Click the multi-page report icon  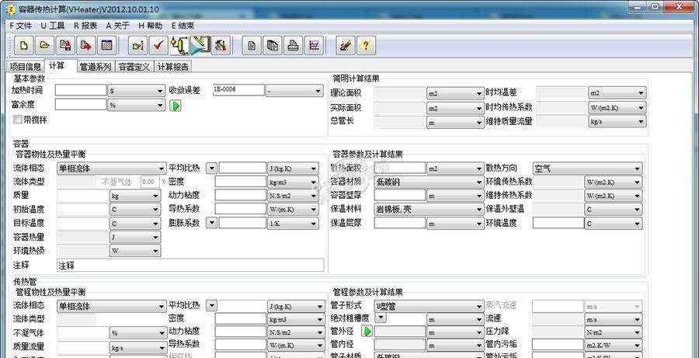(273, 46)
